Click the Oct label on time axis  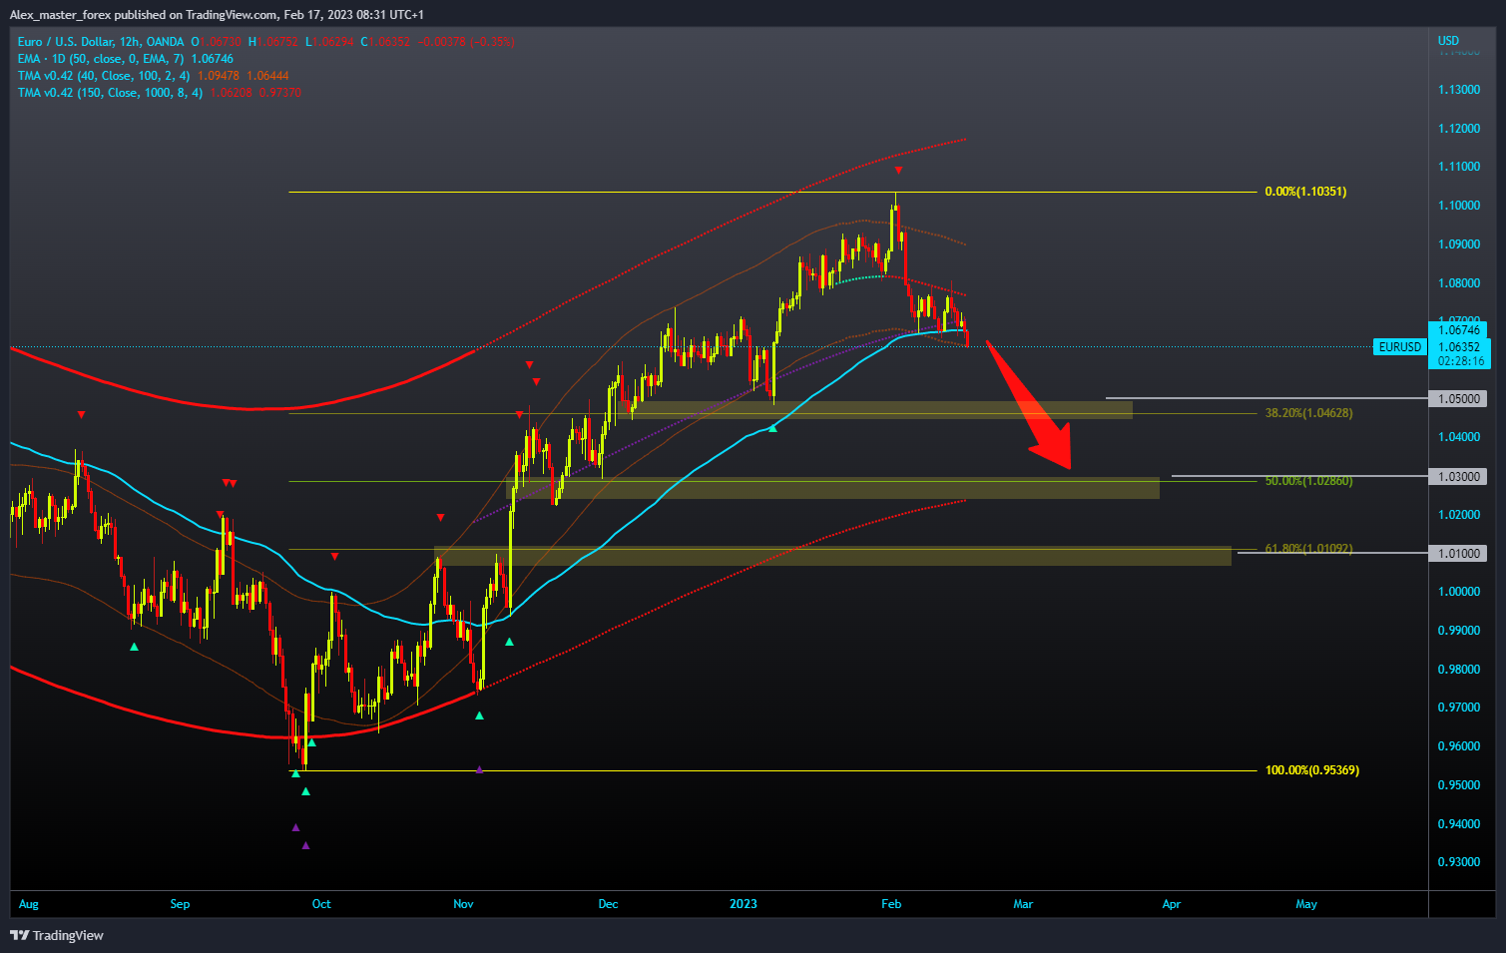[x=321, y=904]
